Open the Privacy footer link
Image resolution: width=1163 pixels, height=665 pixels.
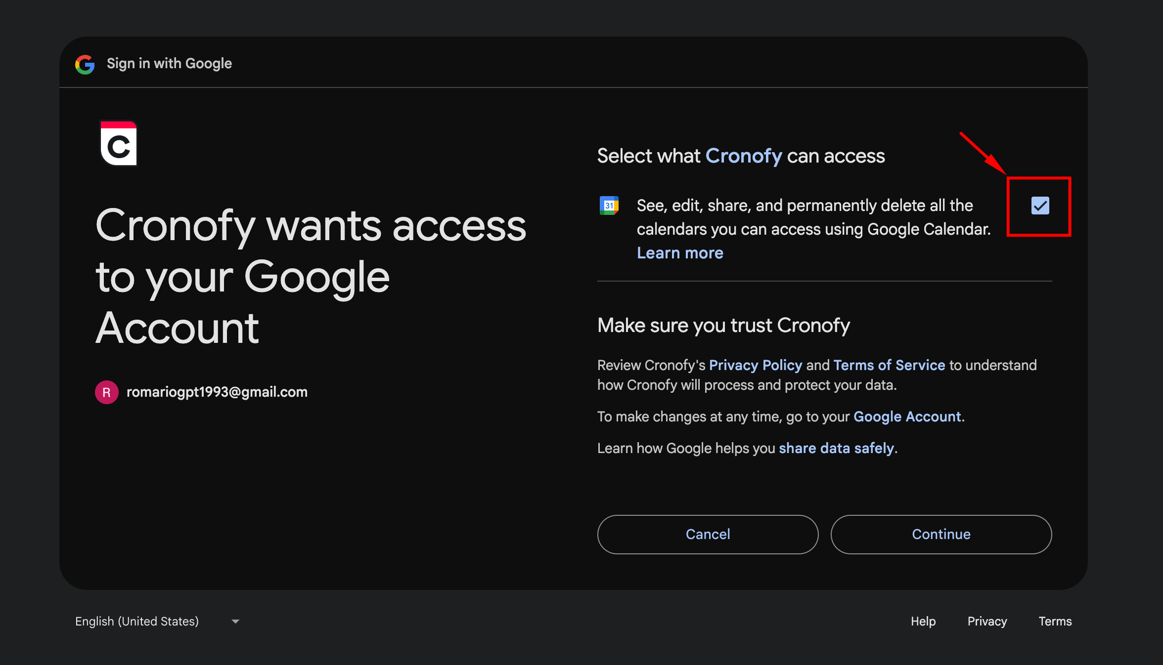point(987,622)
